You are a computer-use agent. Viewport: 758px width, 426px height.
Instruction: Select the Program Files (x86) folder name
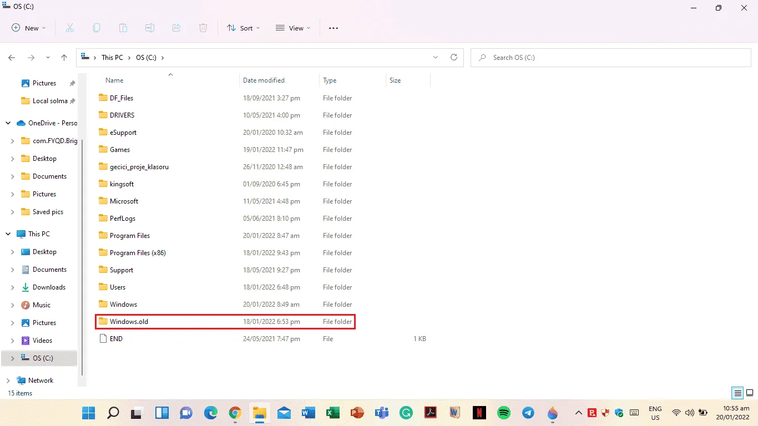pyautogui.click(x=138, y=253)
